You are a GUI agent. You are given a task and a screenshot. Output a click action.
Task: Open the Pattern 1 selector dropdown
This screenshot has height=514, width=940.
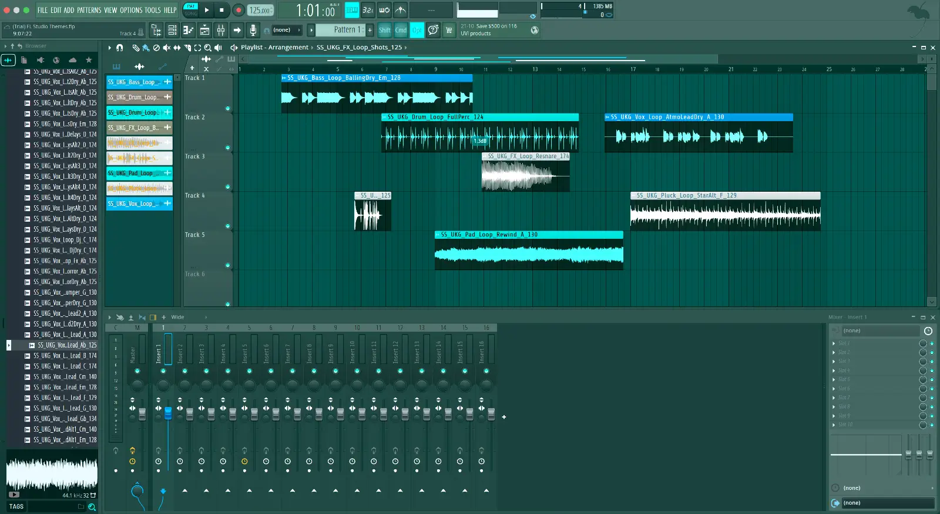click(340, 30)
